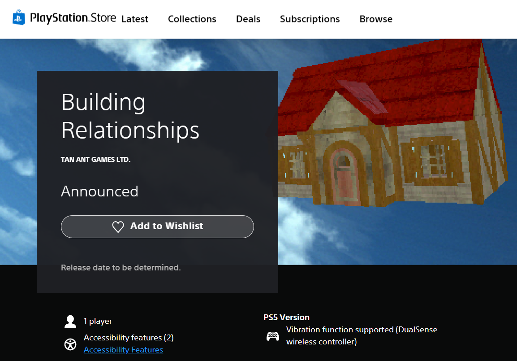Open the Collections menu item
The width and height of the screenshot is (517, 361).
click(x=192, y=19)
